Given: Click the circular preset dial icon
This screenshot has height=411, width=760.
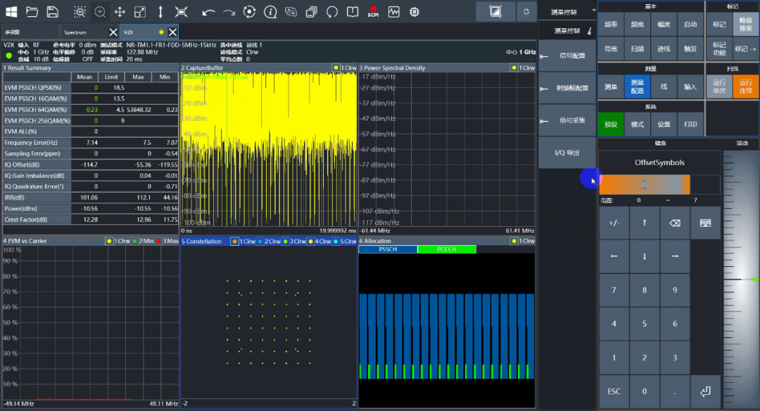Looking at the screenshot, I should pyautogui.click(x=249, y=12).
